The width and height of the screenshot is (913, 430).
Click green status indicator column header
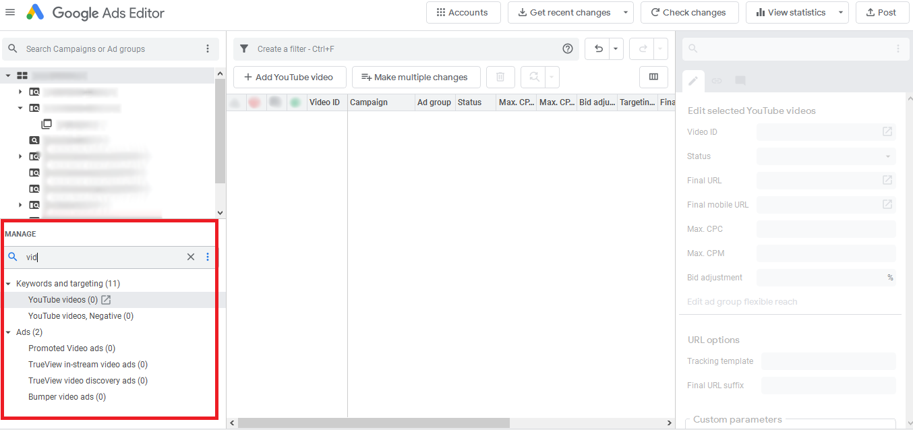tap(295, 102)
